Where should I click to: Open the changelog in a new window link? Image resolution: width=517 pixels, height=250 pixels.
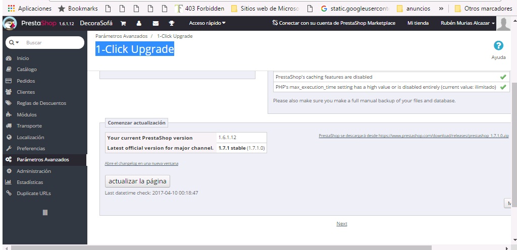141,163
